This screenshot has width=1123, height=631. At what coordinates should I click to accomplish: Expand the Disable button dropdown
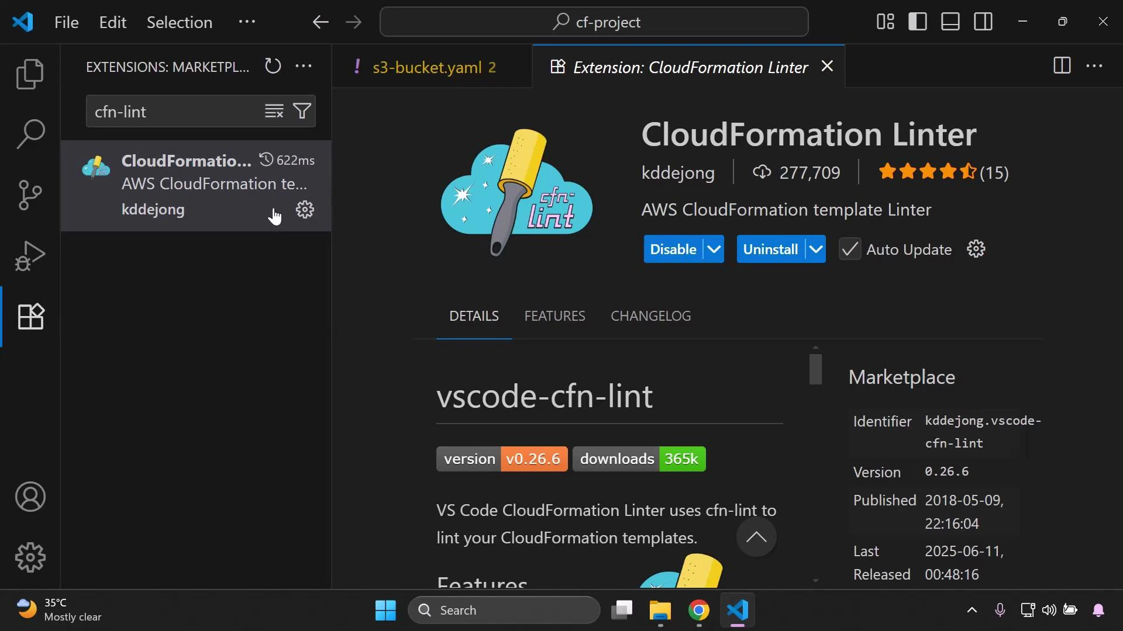(712, 249)
